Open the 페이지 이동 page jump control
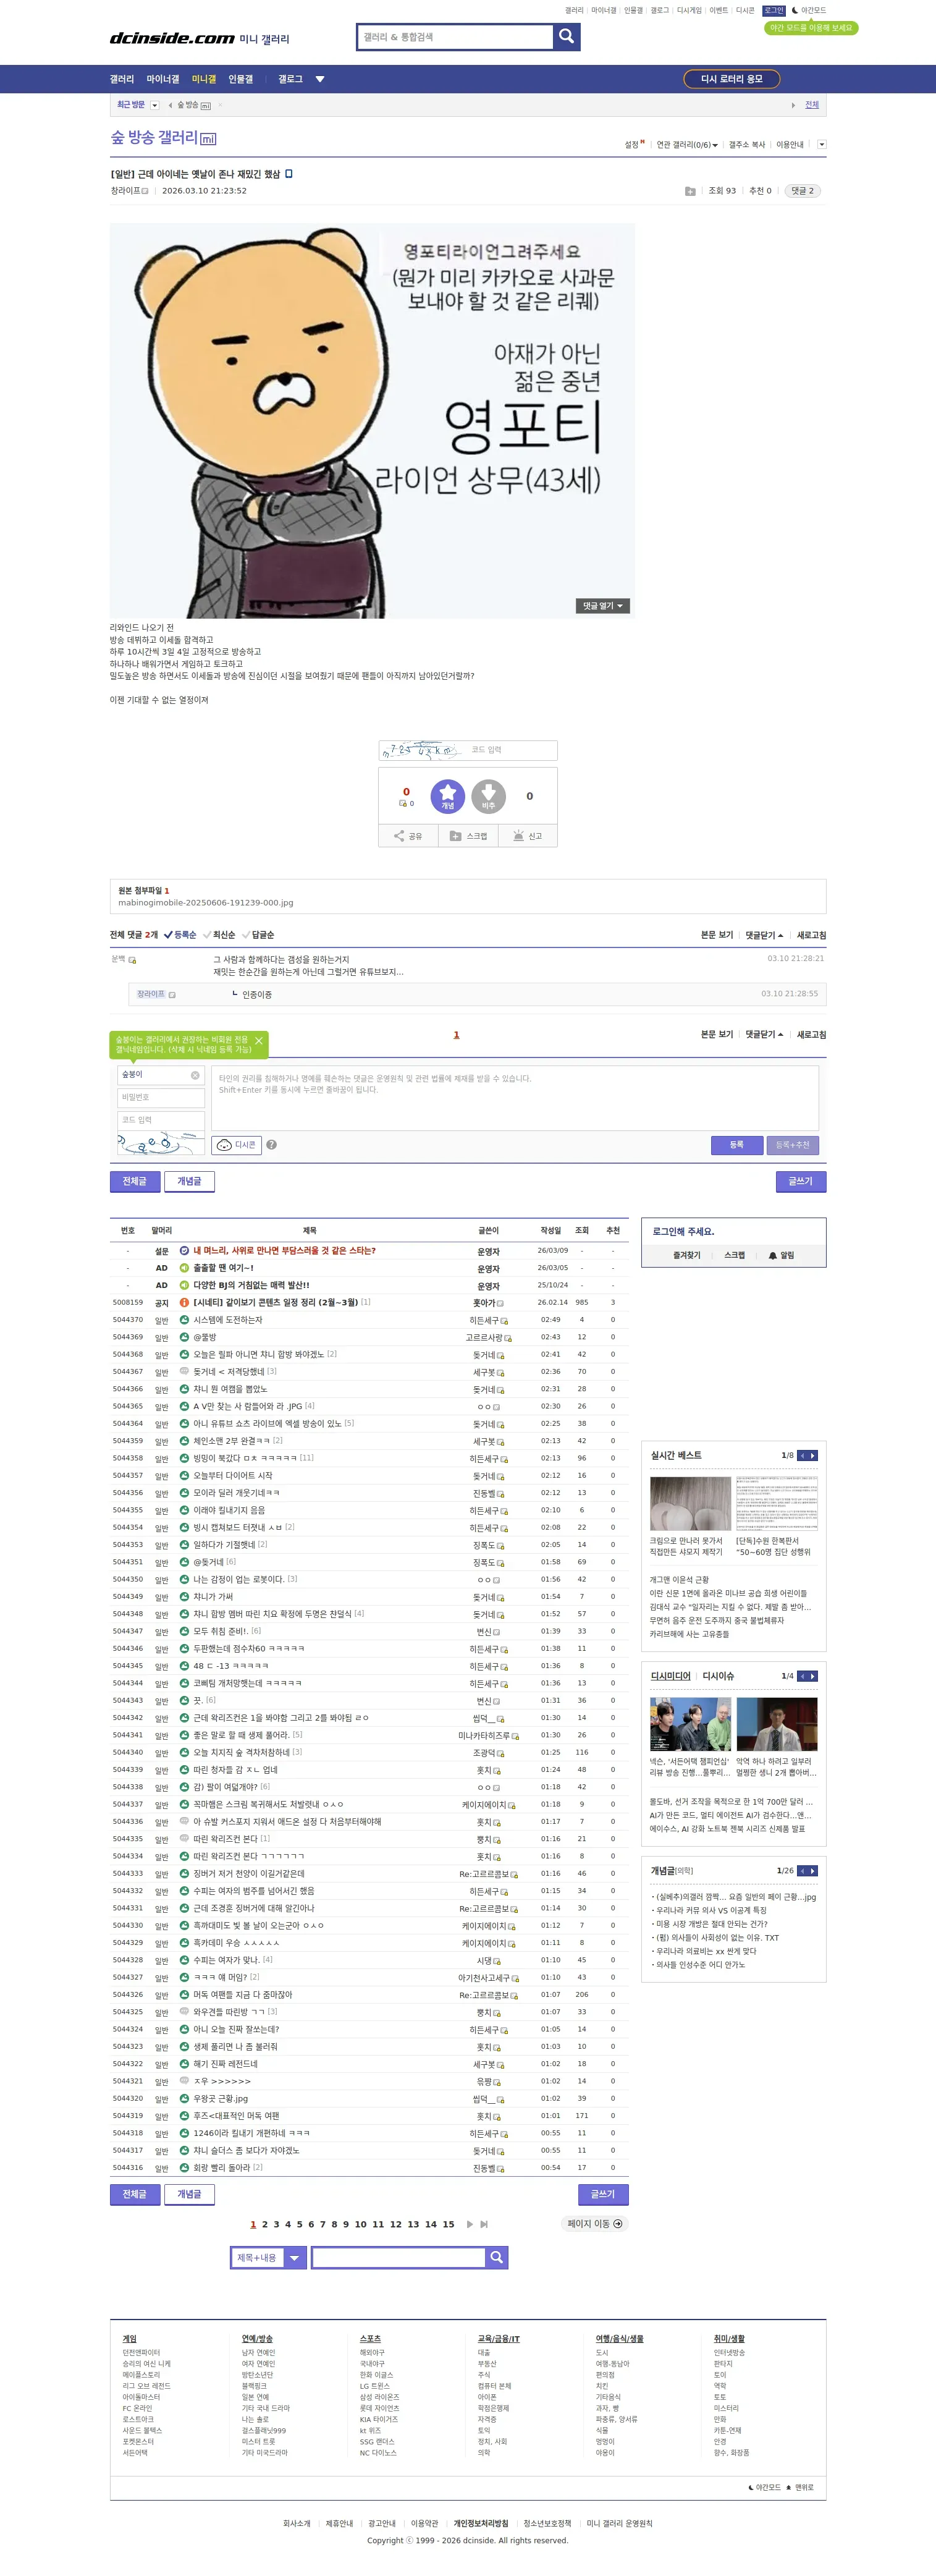 coord(595,2224)
